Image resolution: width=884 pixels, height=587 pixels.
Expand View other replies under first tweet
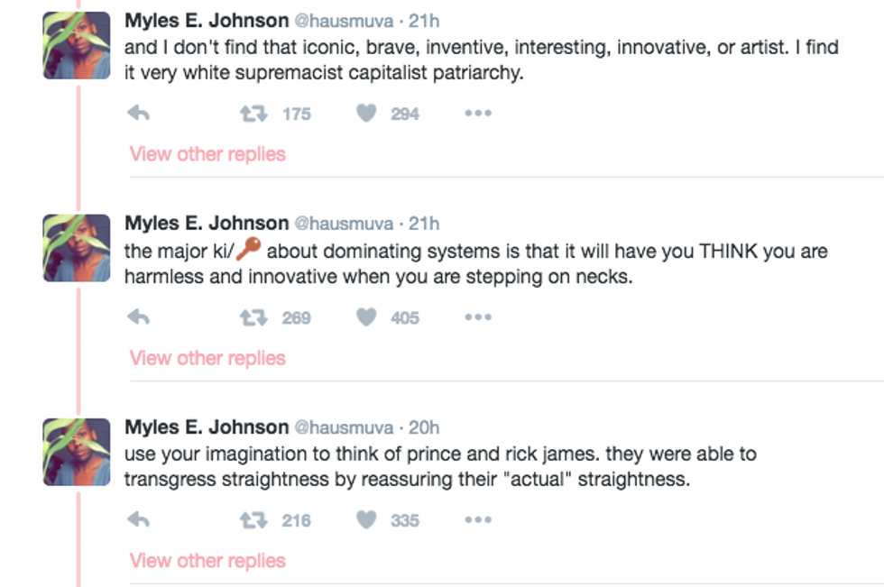pyautogui.click(x=207, y=154)
